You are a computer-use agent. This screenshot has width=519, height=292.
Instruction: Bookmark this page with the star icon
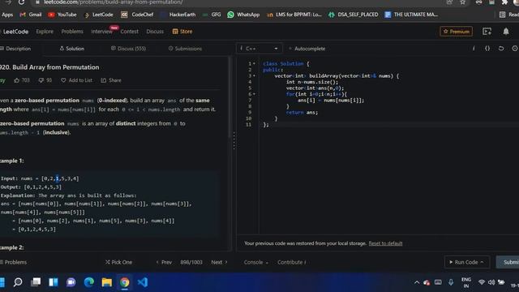pos(463,2)
